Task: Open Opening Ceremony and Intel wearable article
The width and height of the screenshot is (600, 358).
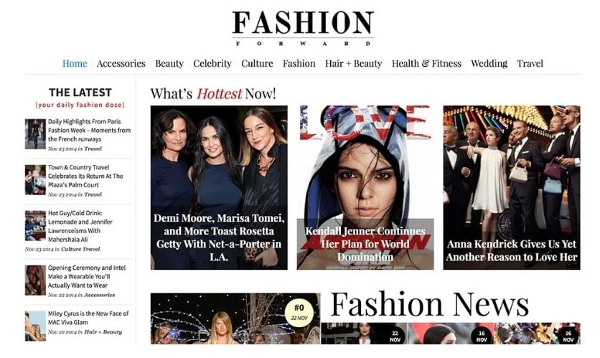Action: [86, 276]
